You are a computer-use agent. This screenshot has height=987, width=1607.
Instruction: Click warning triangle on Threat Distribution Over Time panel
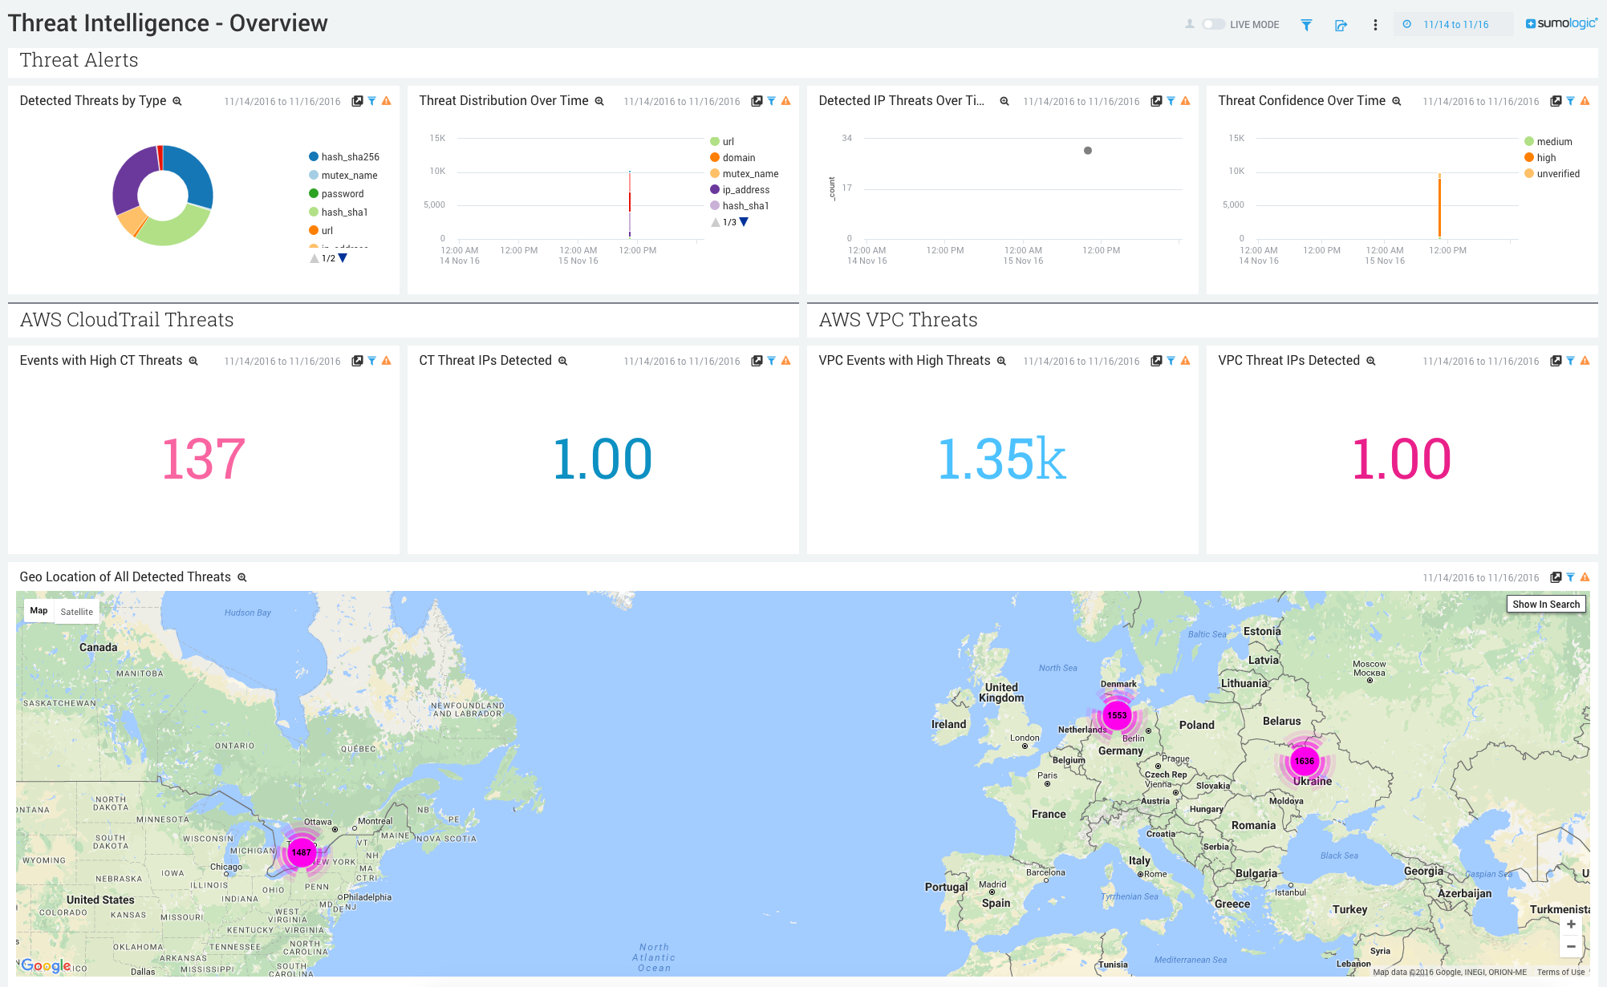(x=785, y=101)
